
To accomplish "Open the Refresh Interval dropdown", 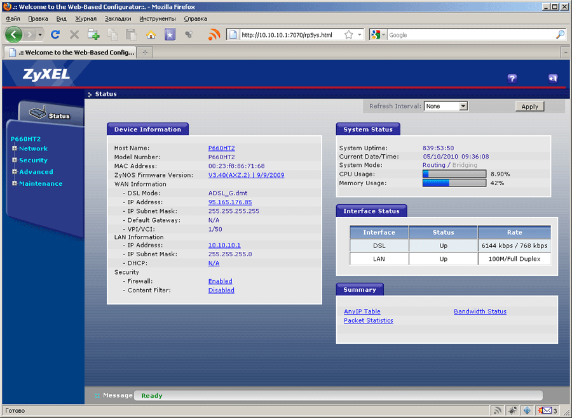I will (446, 107).
